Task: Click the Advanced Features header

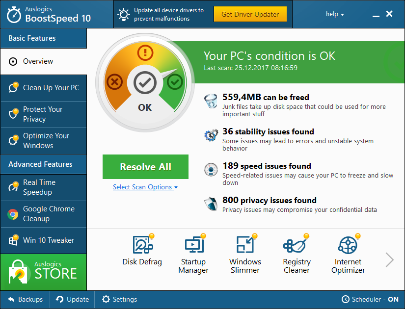Action: pos(43,164)
